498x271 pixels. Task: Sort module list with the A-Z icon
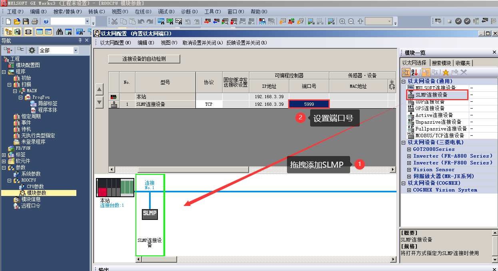click(x=414, y=72)
